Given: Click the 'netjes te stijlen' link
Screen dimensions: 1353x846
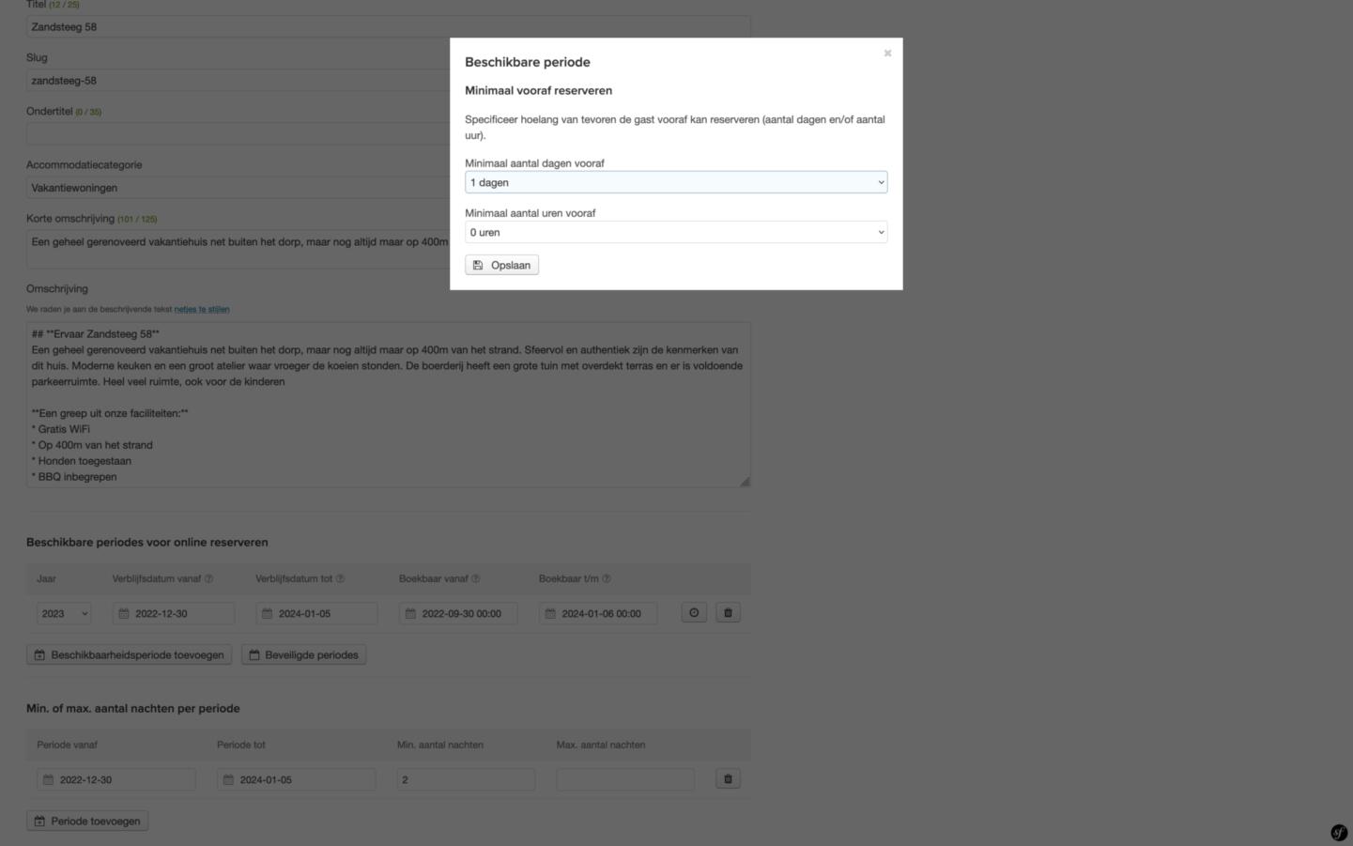Looking at the screenshot, I should (201, 309).
